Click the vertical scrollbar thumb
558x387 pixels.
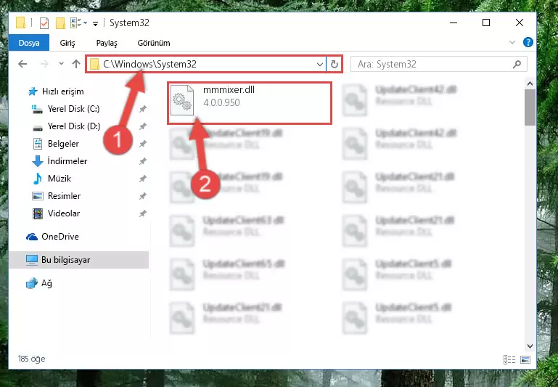coord(530,107)
